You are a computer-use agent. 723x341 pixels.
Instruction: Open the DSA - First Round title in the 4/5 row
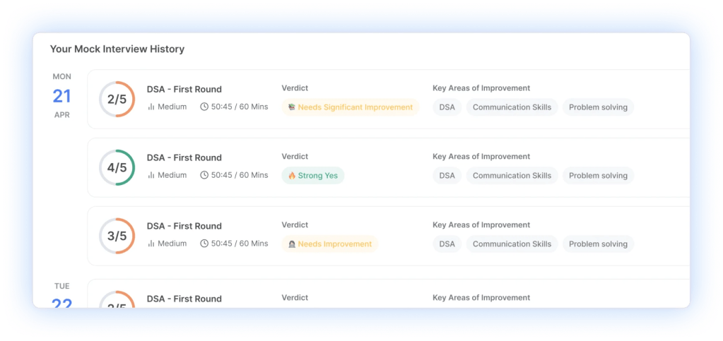[x=184, y=157]
